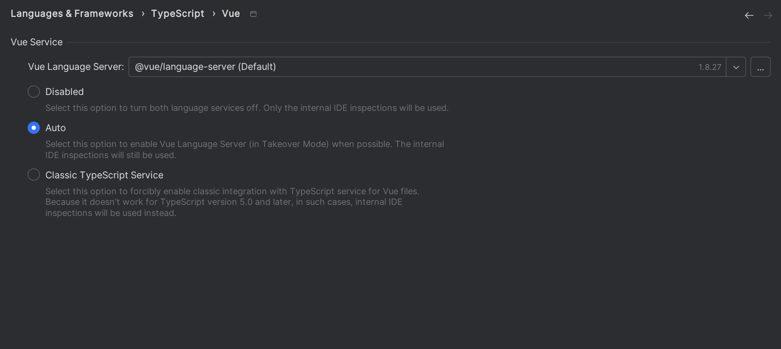Click the chevron after Languages & Frameworks
Image resolution: width=781 pixels, height=349 pixels.
143,14
